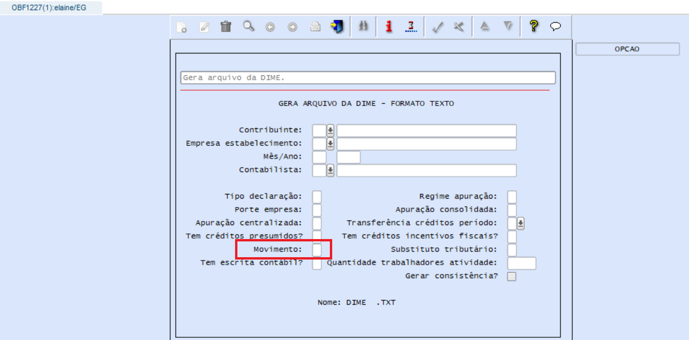Screen dimensions: 689x340
Task: Click the 'Nome: DIME .TXT' text
Action: point(357,303)
